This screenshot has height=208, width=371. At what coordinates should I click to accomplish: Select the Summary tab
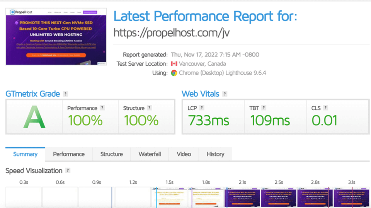26,154
